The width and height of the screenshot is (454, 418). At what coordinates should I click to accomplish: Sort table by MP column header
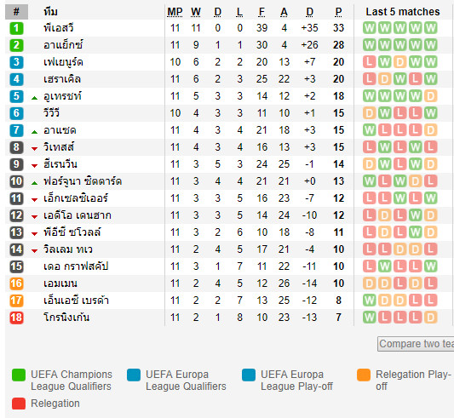[175, 12]
